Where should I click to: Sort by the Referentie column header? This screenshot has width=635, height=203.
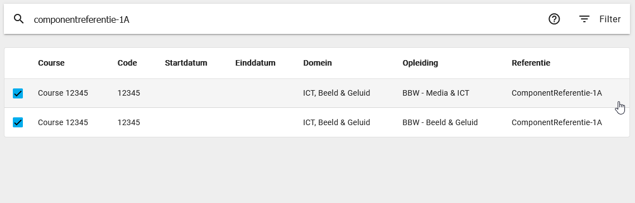531,63
